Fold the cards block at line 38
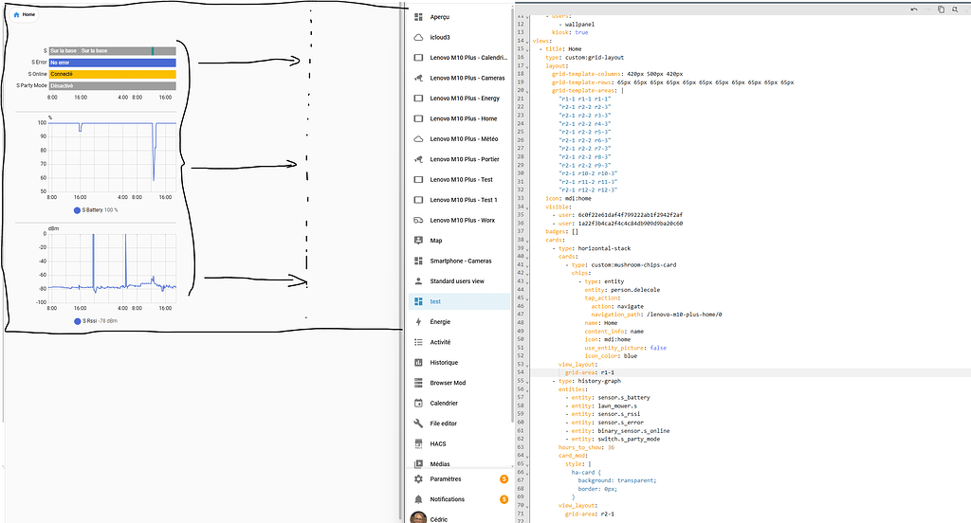This screenshot has height=523, width=971. point(527,240)
